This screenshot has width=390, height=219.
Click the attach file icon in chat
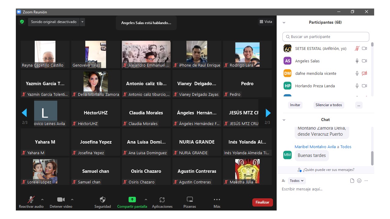tap(352, 181)
